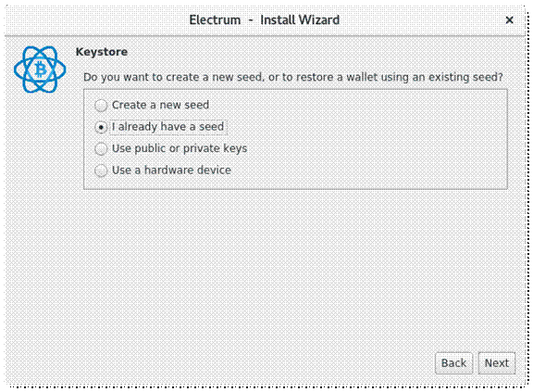533x392 pixels.
Task: Pick the Use a hardware device radio circle
Action: (x=101, y=171)
